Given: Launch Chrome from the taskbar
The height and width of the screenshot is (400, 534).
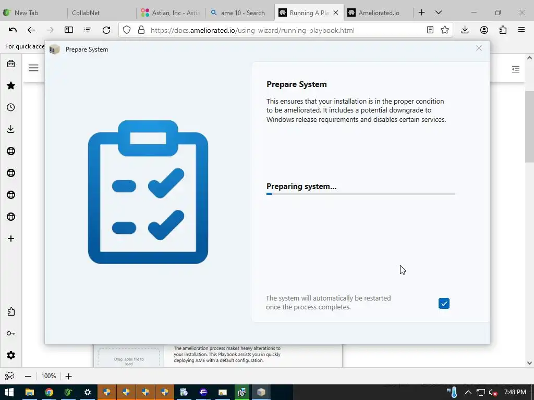Looking at the screenshot, I should pyautogui.click(x=49, y=392).
